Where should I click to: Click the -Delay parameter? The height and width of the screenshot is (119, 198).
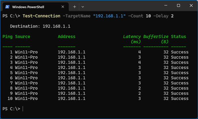click(x=161, y=16)
